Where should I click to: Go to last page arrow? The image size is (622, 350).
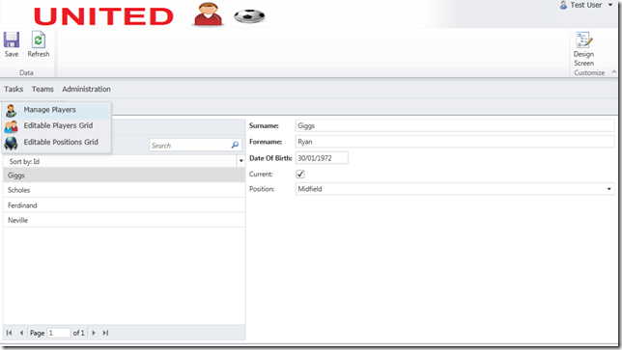point(105,333)
